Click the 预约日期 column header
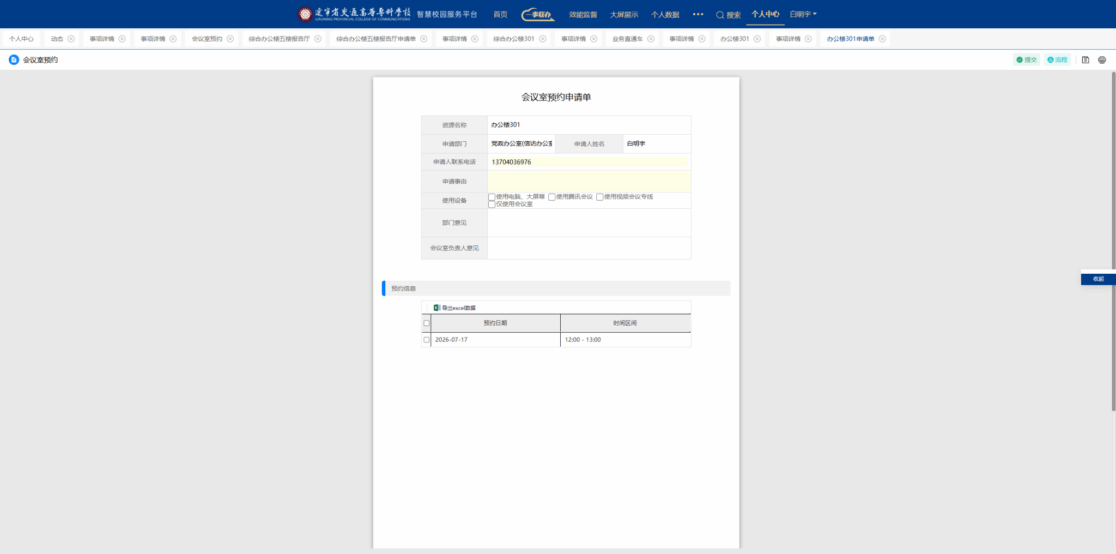 point(495,323)
